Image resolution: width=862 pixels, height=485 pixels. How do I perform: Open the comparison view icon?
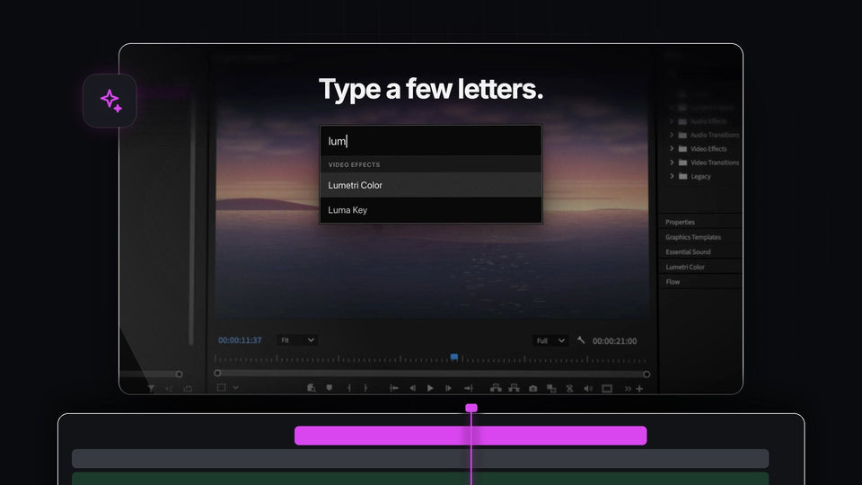coord(551,389)
